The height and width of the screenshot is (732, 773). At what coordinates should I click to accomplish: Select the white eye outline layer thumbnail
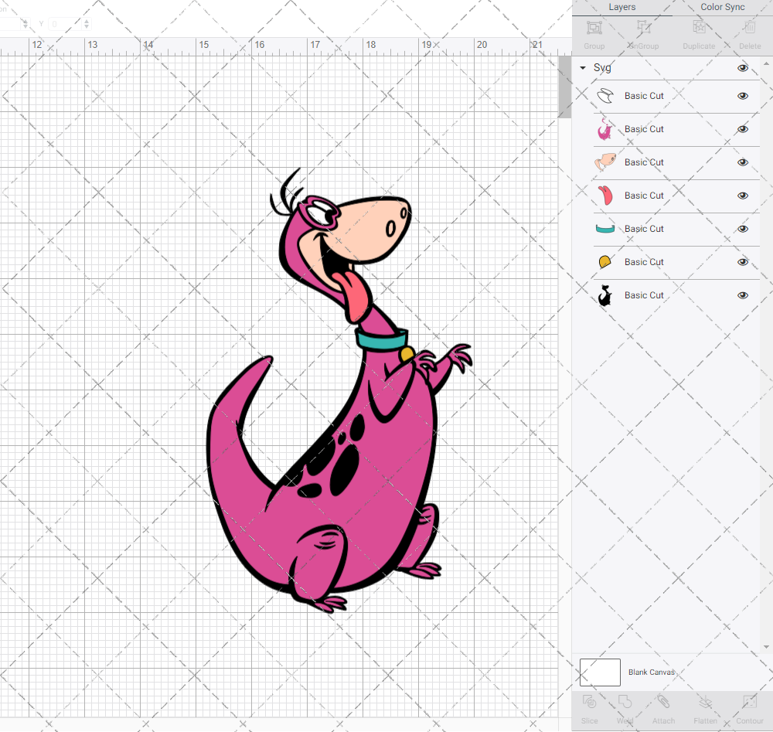(x=605, y=96)
